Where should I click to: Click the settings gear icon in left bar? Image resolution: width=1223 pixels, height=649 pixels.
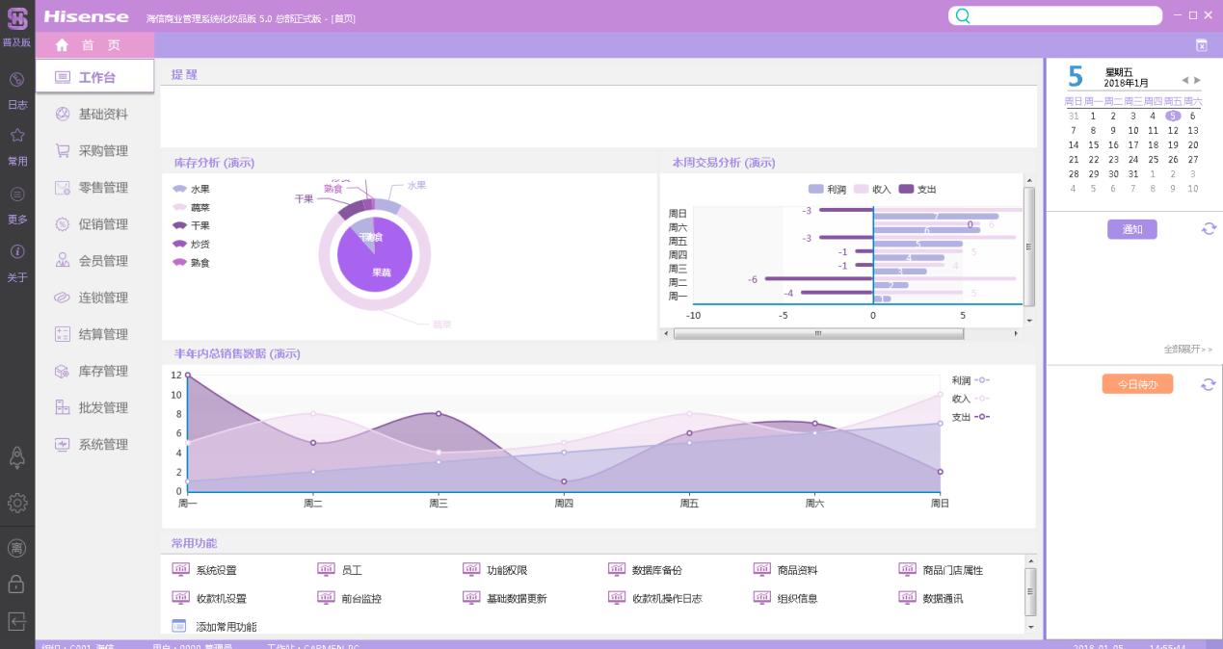pos(17,503)
